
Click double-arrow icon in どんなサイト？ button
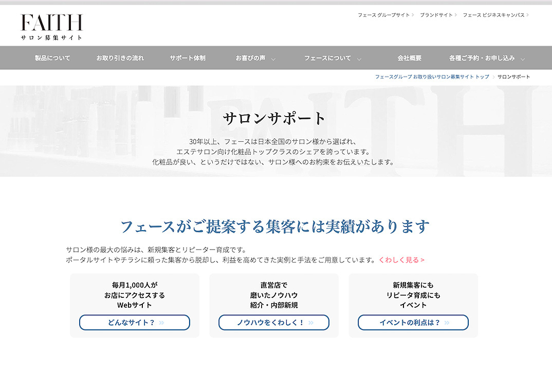(x=161, y=323)
